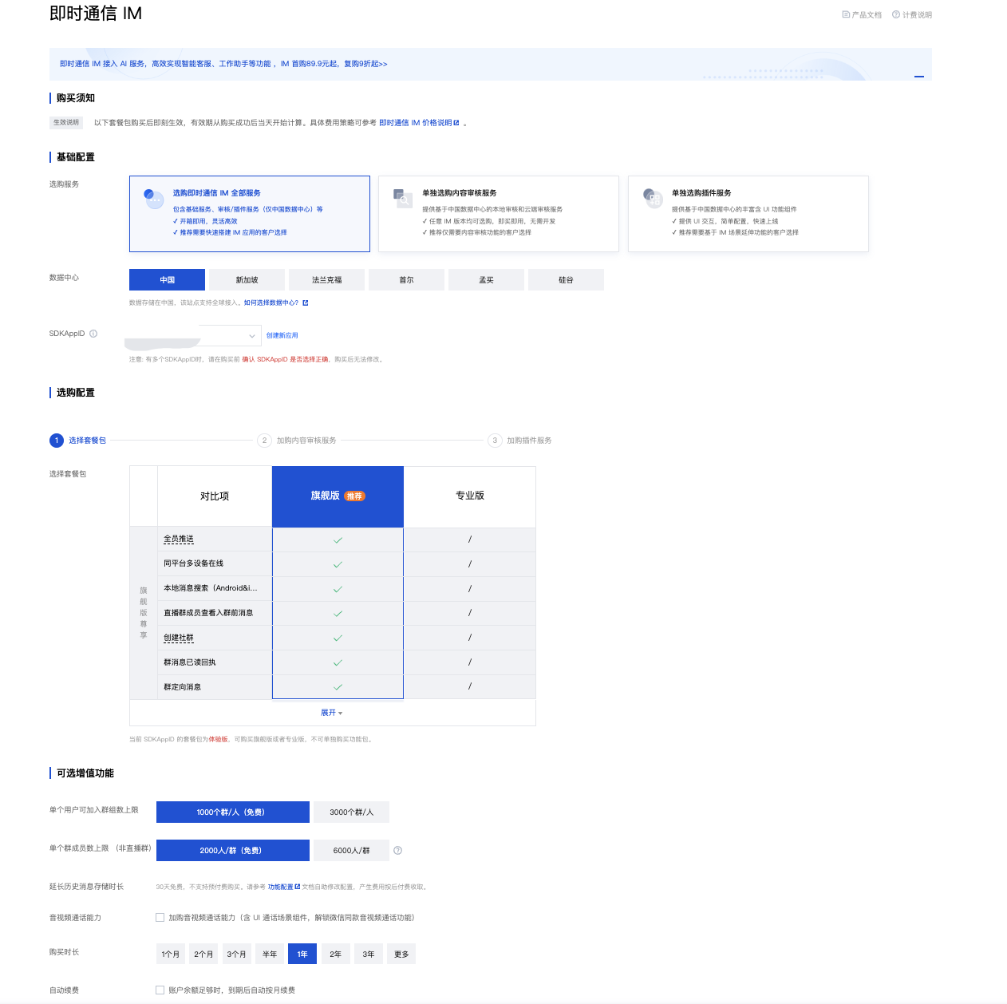Select the 中国 data center
1007x1004 pixels.
[x=168, y=280]
